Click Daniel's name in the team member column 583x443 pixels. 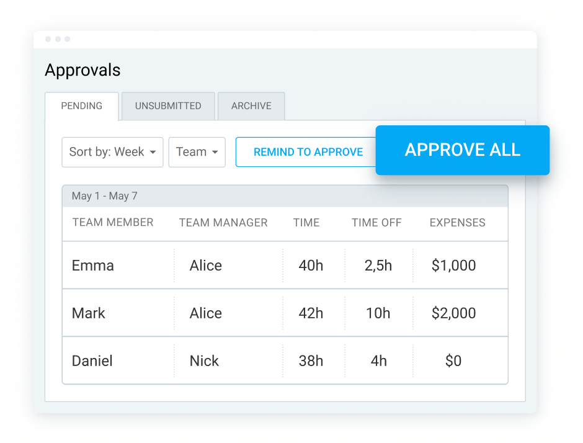(92, 360)
